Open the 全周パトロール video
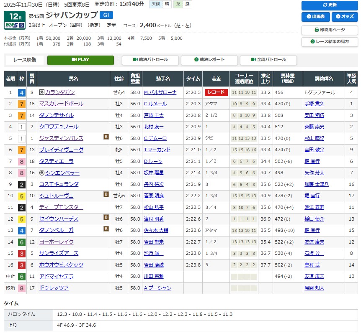This screenshot has height=333, width=361. (268, 60)
